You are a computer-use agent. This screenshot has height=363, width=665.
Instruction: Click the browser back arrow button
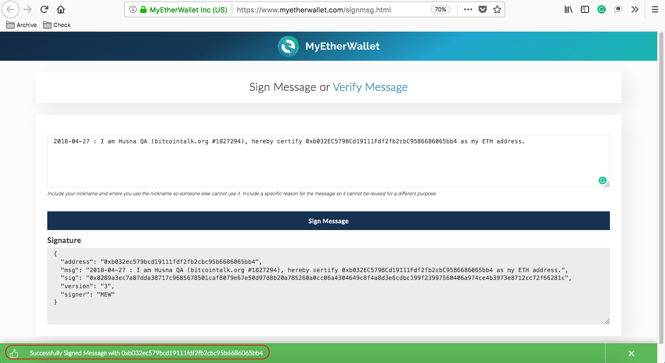[x=11, y=9]
